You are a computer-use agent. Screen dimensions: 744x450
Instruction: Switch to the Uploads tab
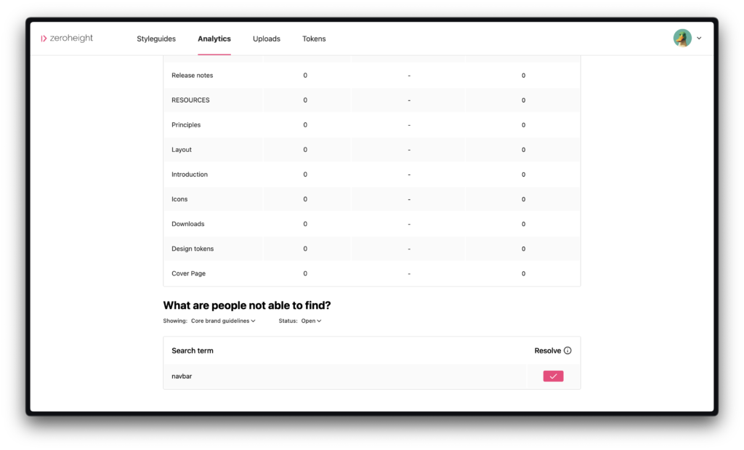click(266, 39)
